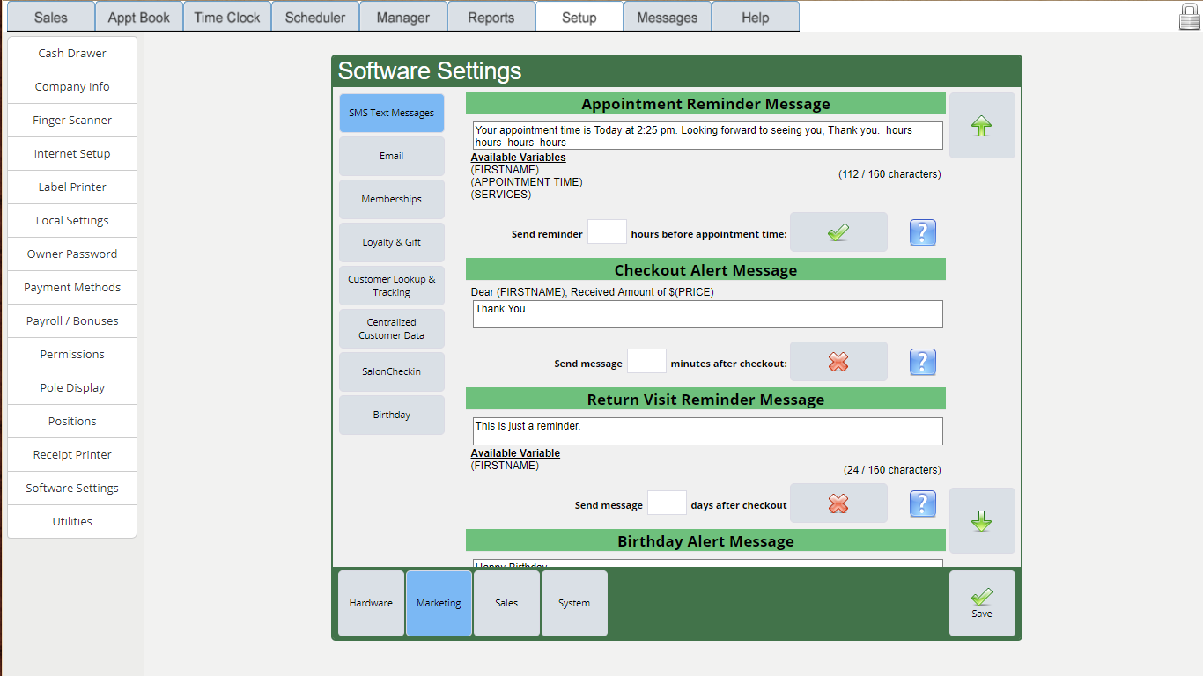
Task: Open Payroll / Bonuses setup
Action: pos(72,321)
